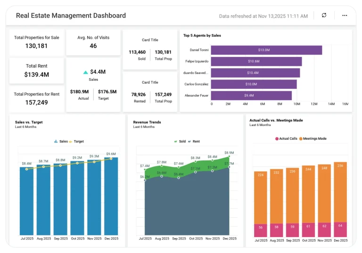Click the Dec 2025 sales bar labeled $9.6M
The height and width of the screenshot is (253, 362).
[x=111, y=196]
